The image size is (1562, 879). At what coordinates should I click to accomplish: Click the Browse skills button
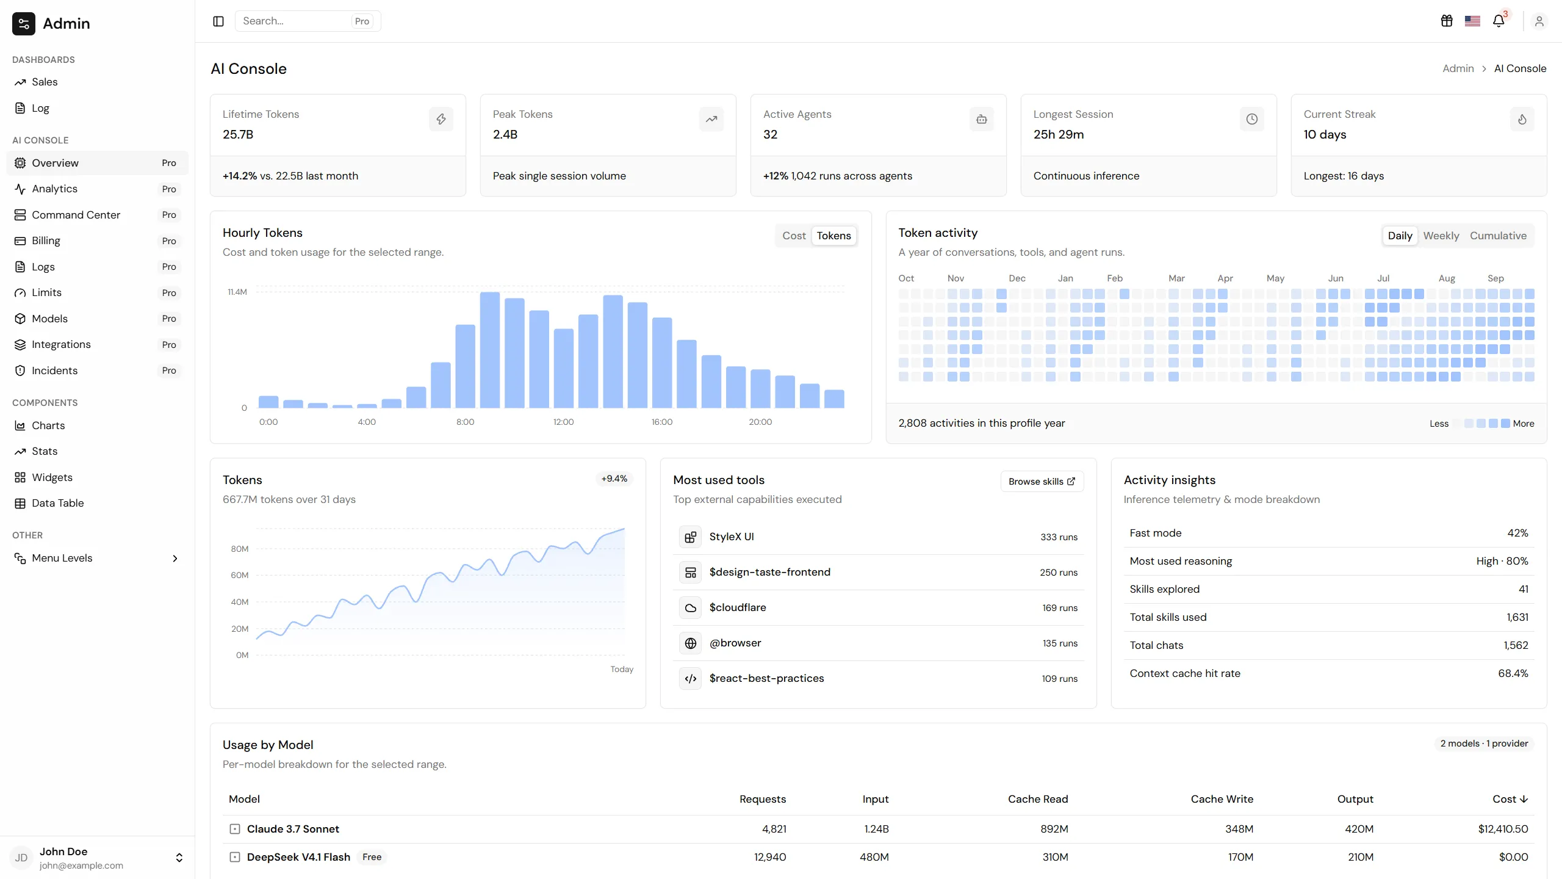click(1042, 482)
